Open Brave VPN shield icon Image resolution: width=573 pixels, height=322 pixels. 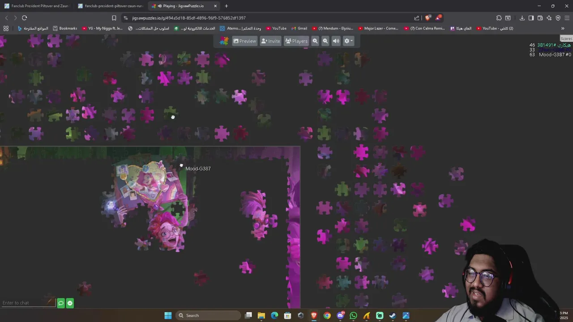pyautogui.click(x=558, y=18)
